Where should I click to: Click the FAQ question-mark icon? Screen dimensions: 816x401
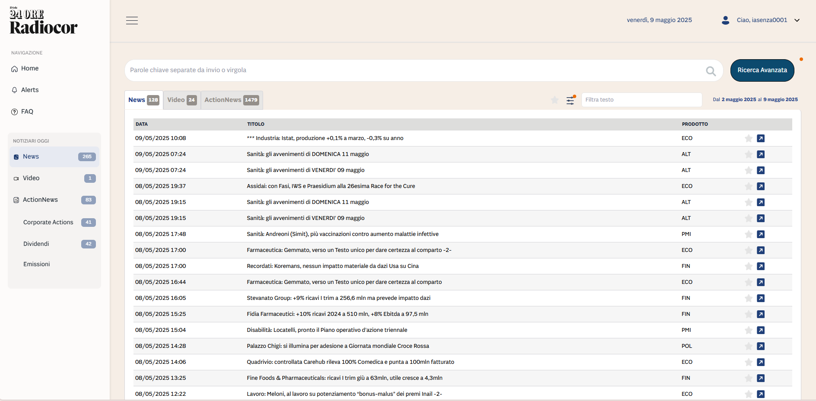click(x=15, y=111)
